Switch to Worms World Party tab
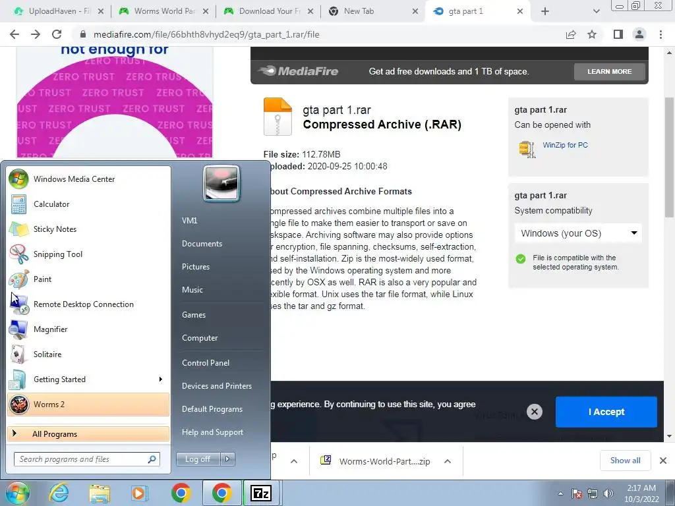The height and width of the screenshot is (506, 675). click(x=163, y=11)
